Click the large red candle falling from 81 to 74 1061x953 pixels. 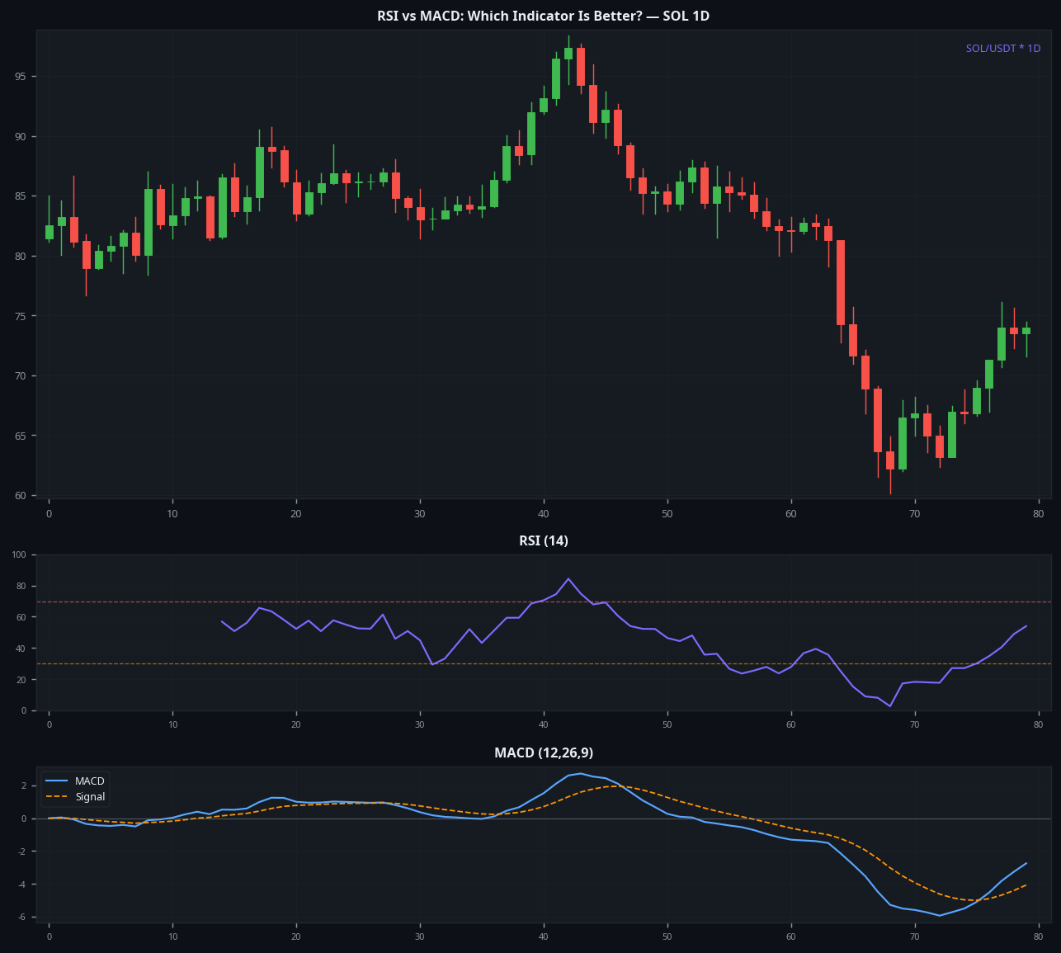tap(841, 282)
